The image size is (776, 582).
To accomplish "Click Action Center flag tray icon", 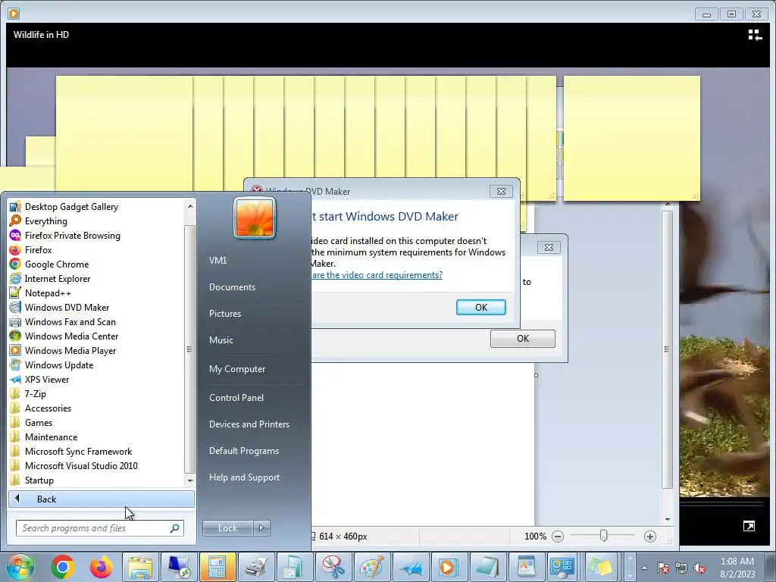I will click(663, 568).
